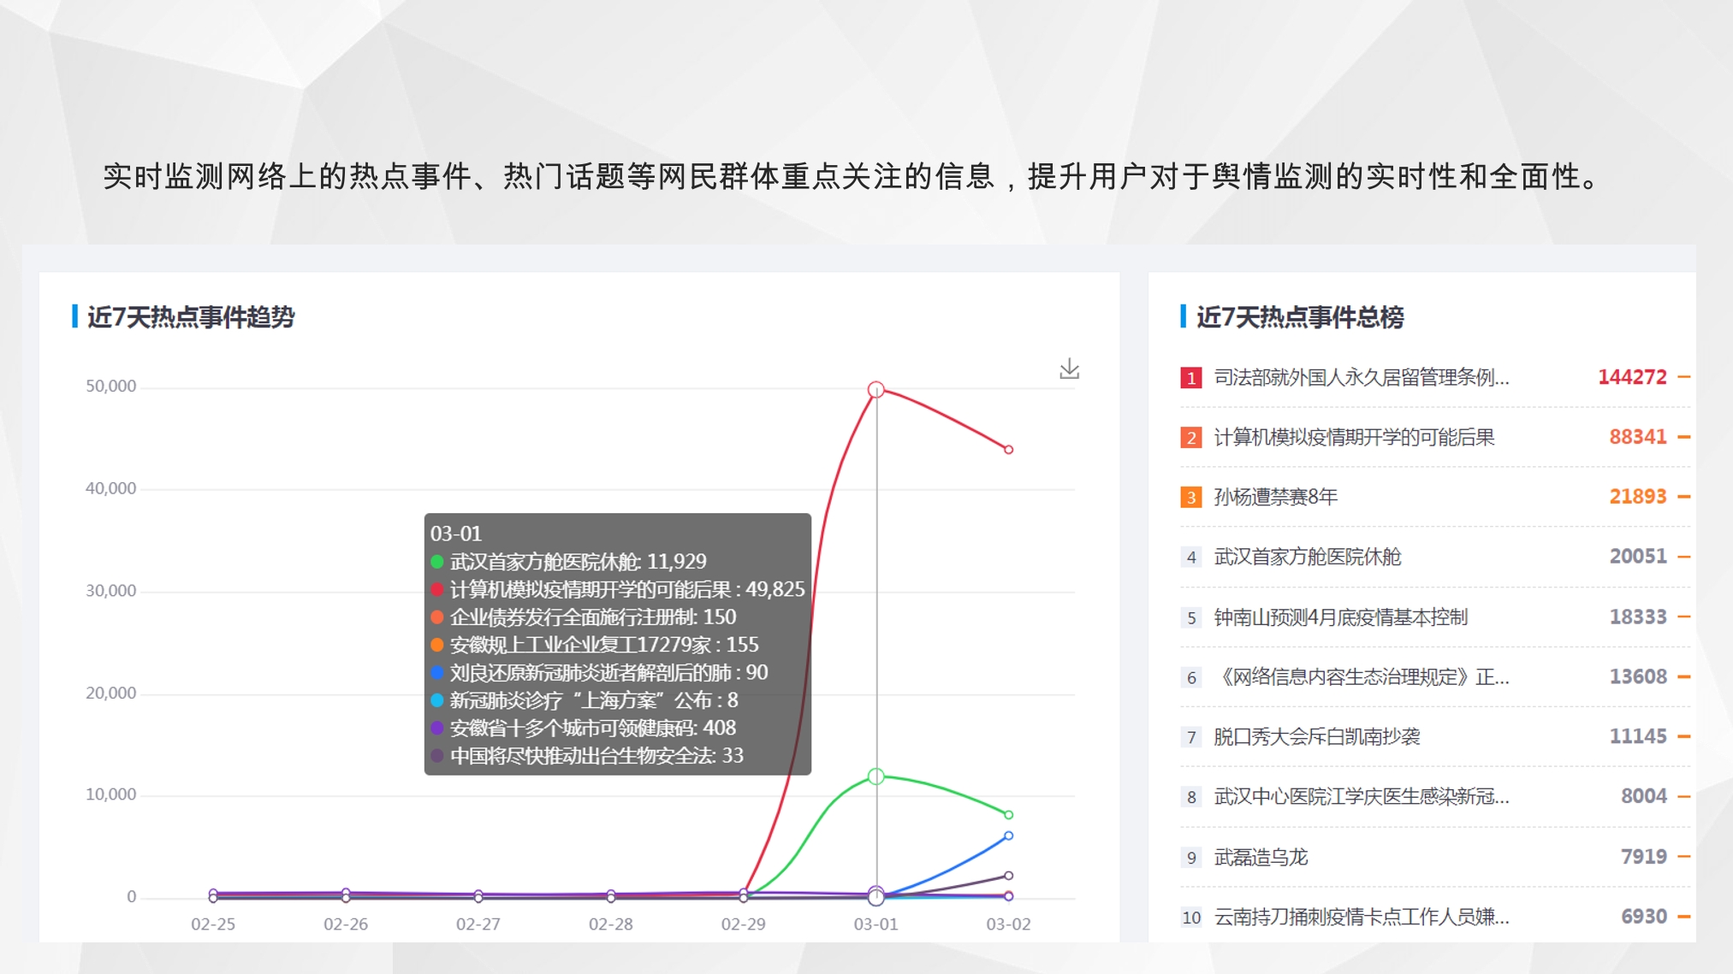
Task: Click the 近7天热点事件趋势 panel title
Action: 191,317
